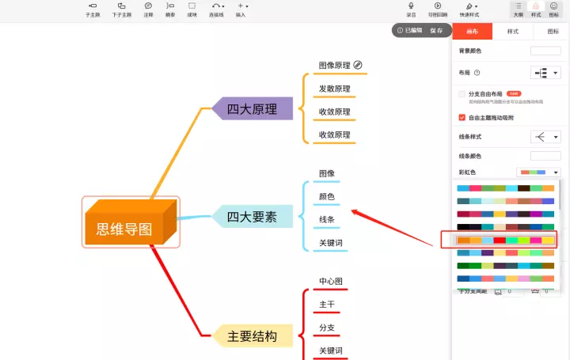Click the 下子主题 toolbar icon
Viewport: 570px width, 360px height.
pos(121,6)
